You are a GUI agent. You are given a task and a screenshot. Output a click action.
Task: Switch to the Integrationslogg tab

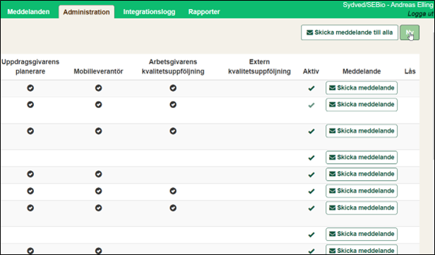coord(149,11)
